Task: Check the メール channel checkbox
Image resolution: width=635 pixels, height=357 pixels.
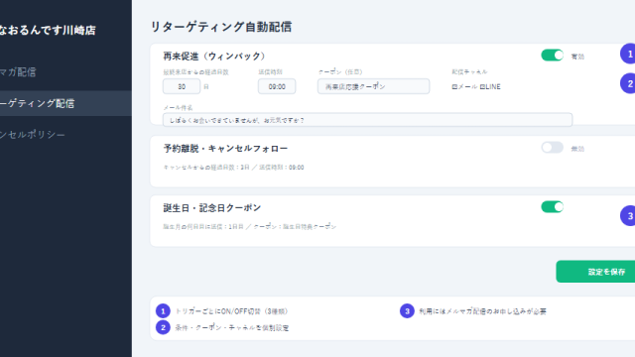Action: [454, 86]
